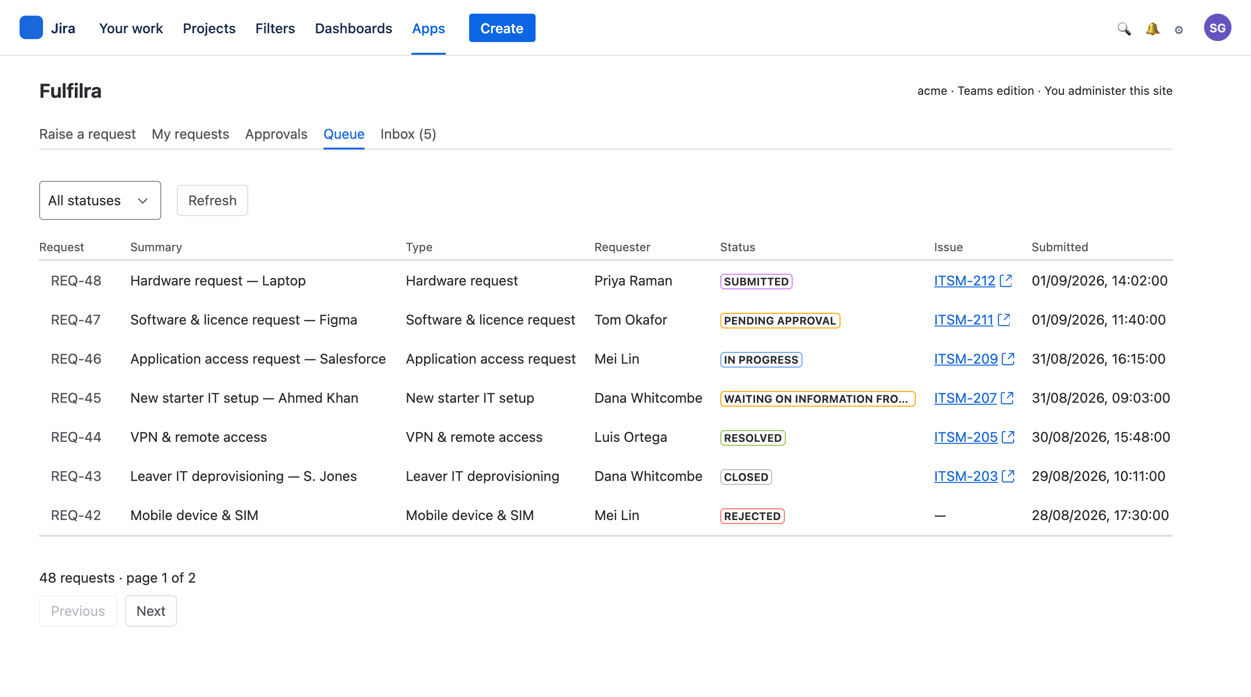Click the blue Create button
Image resolution: width=1251 pixels, height=697 pixels.
pos(502,28)
